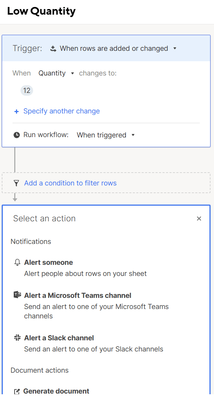Click Add a condition to filter rows
The image size is (214, 396).
[70, 183]
